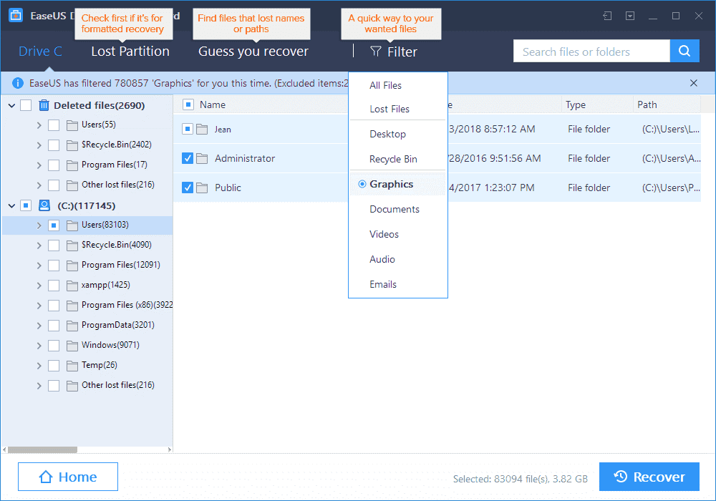The width and height of the screenshot is (716, 501).
Task: Open the Guess you recover tab
Action: pos(253,52)
